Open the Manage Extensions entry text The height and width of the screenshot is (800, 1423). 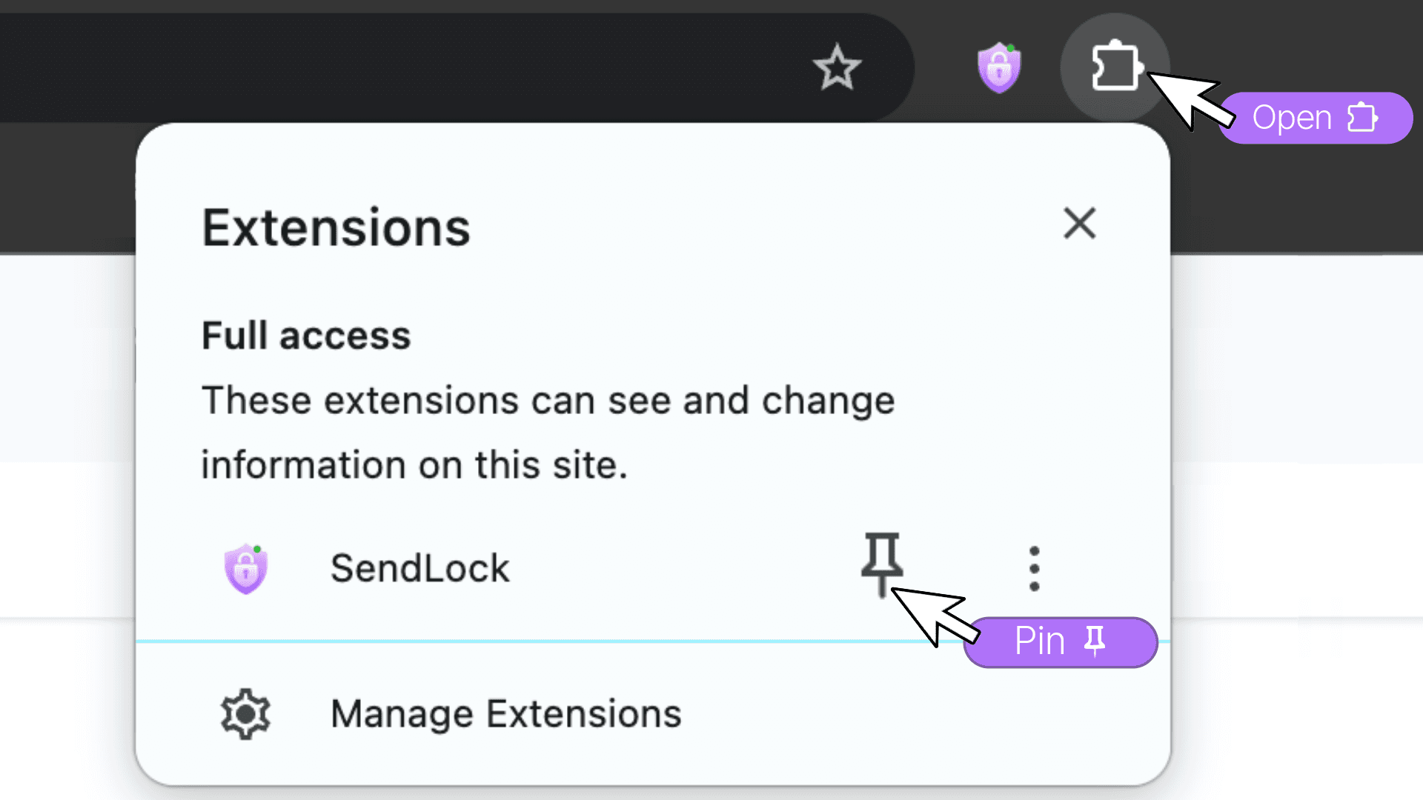[x=505, y=714]
